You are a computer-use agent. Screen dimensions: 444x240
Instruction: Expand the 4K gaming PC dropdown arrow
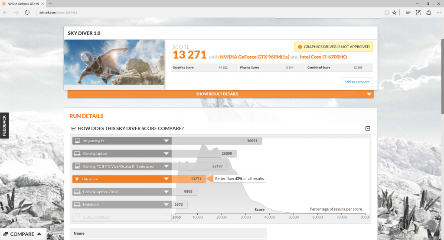click(166, 141)
